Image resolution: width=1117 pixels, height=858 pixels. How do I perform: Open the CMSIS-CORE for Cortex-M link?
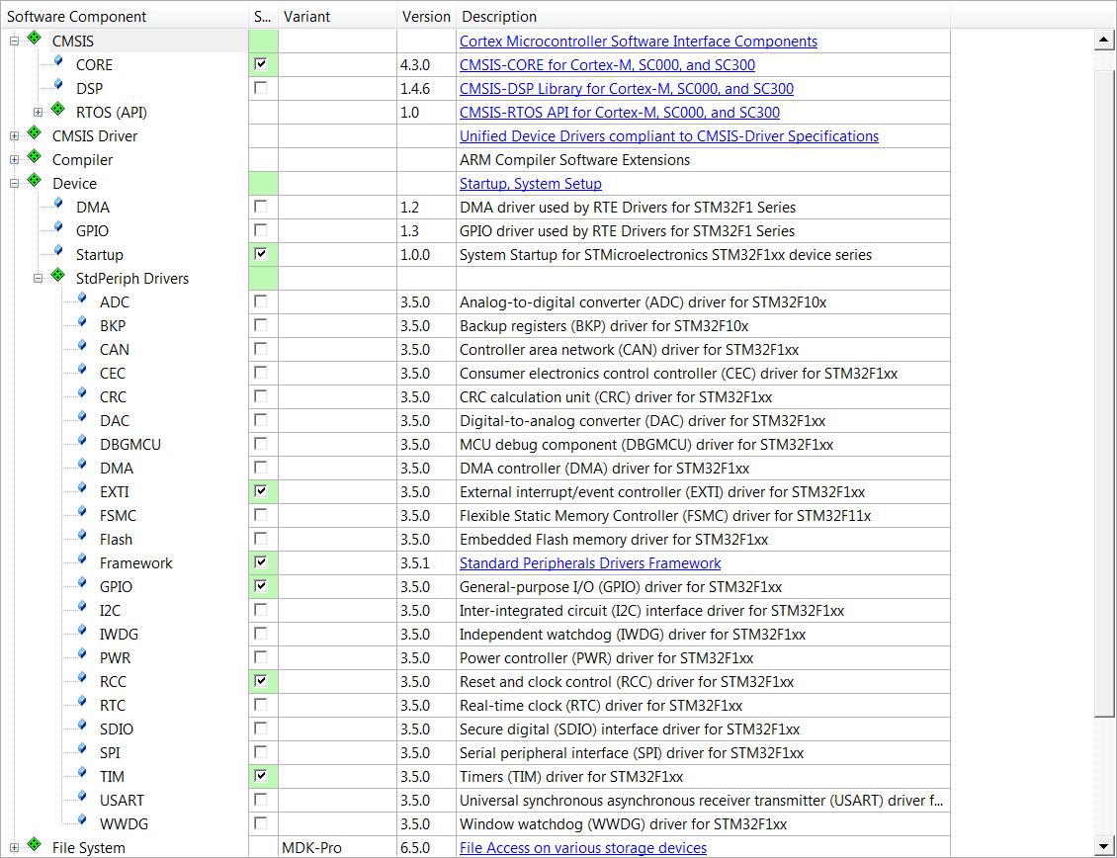click(x=607, y=65)
